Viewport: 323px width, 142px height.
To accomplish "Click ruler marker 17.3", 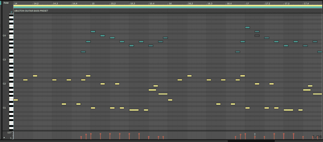I will coord(287,3).
